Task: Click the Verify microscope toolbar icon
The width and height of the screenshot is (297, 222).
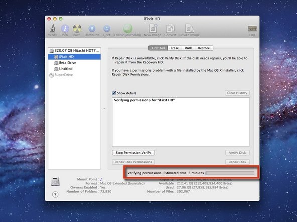Action: [53, 28]
